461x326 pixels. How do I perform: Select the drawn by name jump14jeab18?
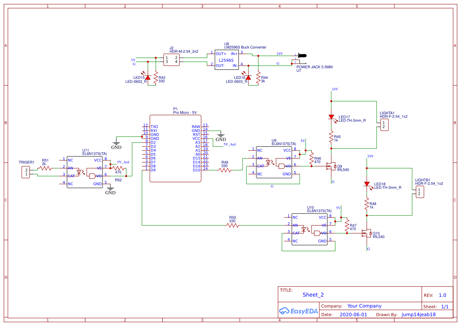point(419,314)
